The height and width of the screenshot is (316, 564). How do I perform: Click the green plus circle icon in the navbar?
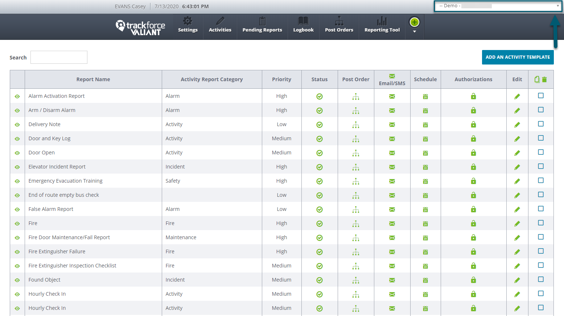414,22
